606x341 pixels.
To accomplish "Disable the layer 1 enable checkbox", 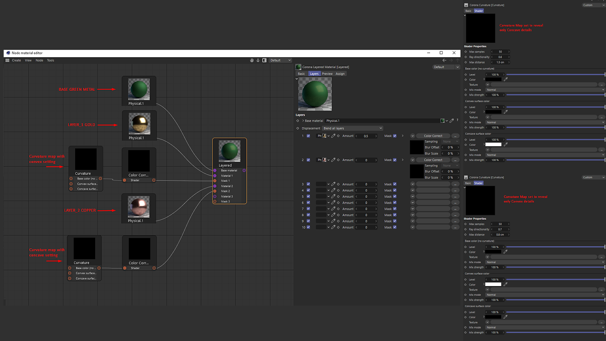I will (308, 136).
